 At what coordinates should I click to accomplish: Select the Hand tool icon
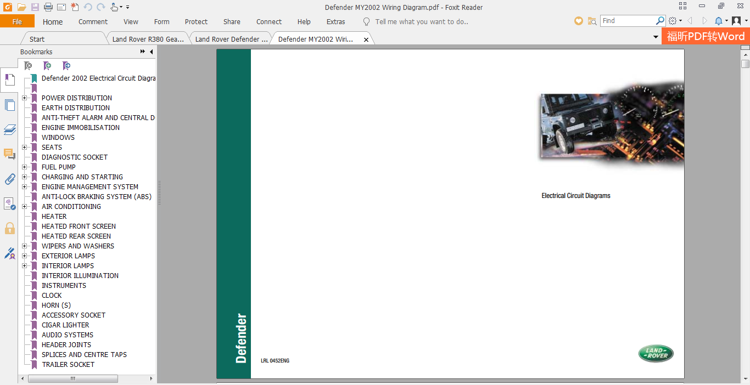click(114, 7)
